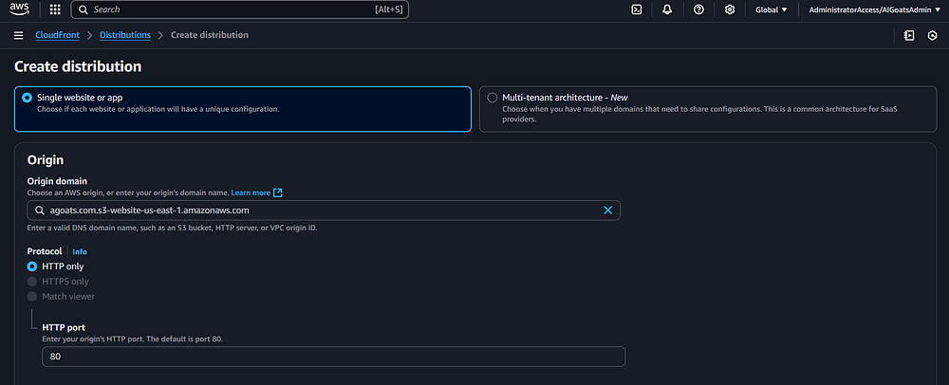Choose the HTTP only protocol
The image size is (949, 385).
tap(32, 266)
